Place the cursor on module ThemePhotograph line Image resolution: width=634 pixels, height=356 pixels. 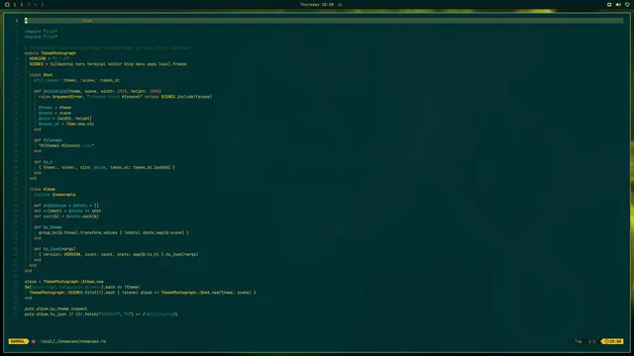51,52
